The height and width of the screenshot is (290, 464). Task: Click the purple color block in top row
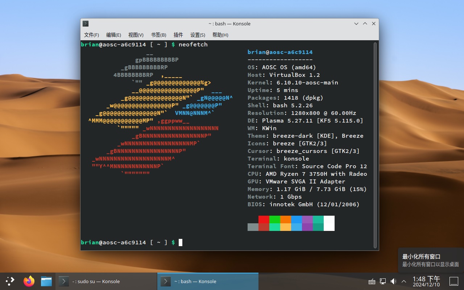click(307, 219)
